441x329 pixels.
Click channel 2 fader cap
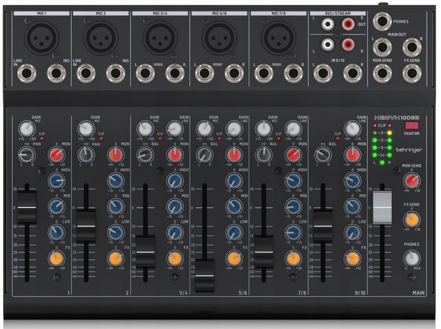tap(86, 225)
